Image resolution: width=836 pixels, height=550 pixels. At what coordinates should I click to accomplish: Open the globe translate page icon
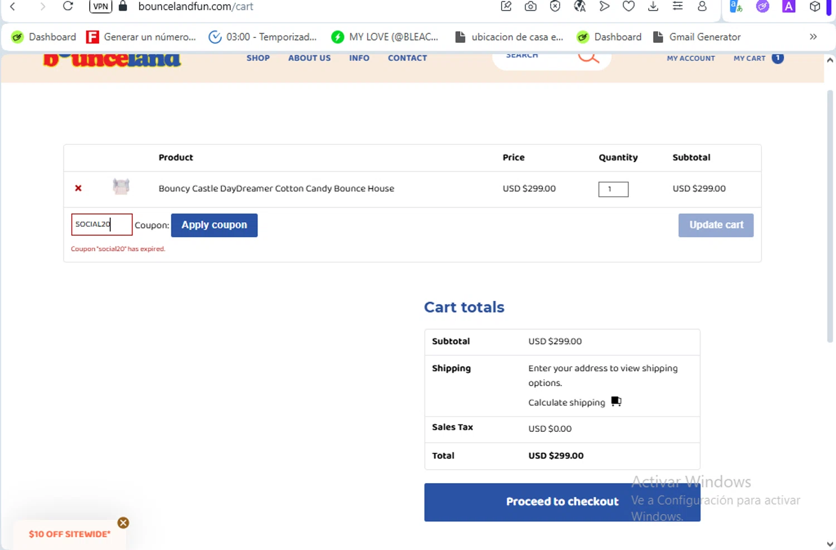coord(580,7)
